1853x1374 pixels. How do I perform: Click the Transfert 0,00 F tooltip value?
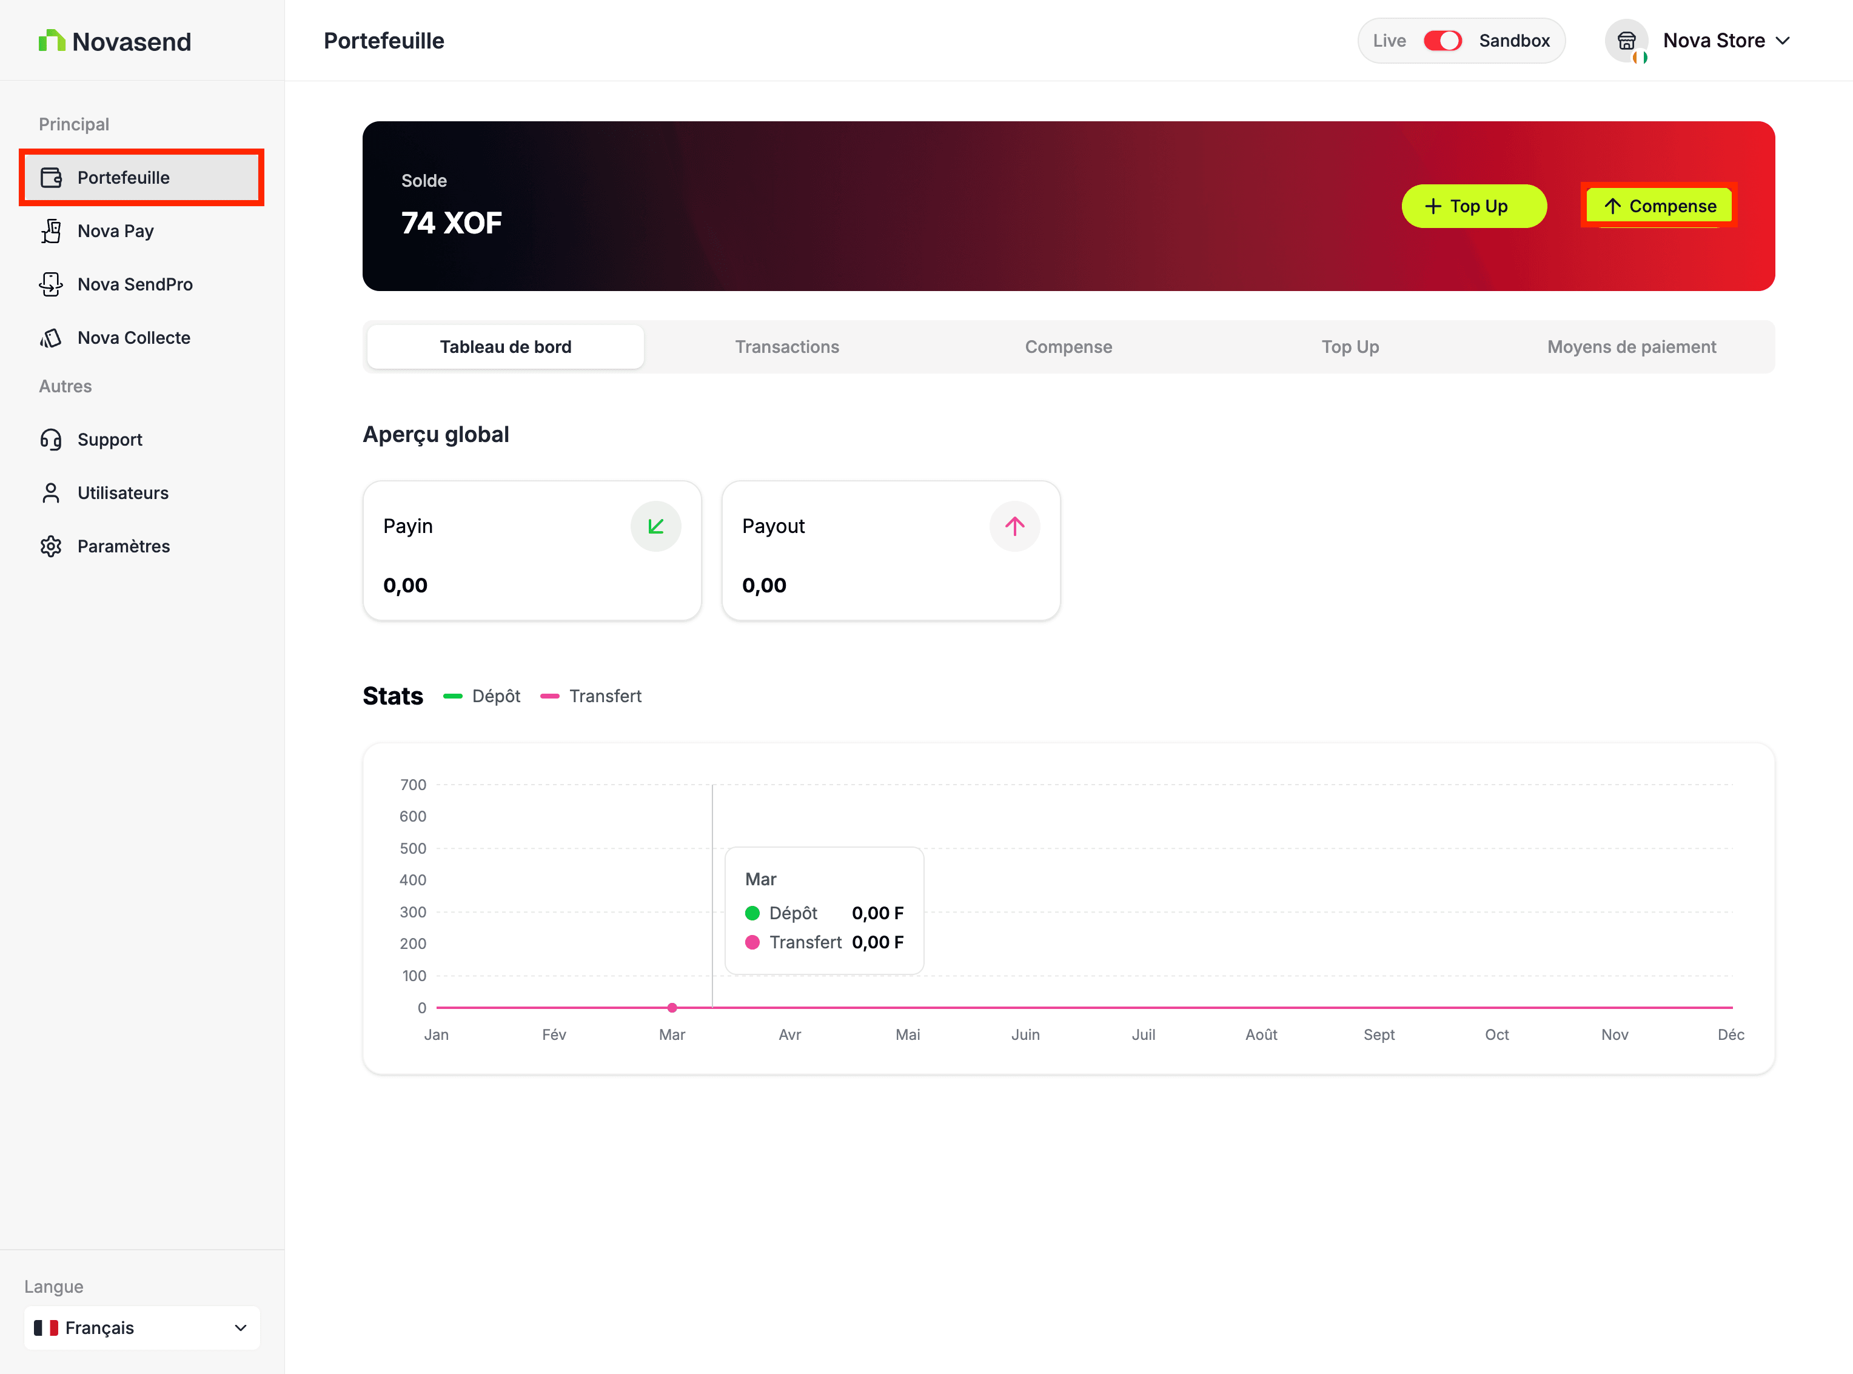click(x=877, y=942)
